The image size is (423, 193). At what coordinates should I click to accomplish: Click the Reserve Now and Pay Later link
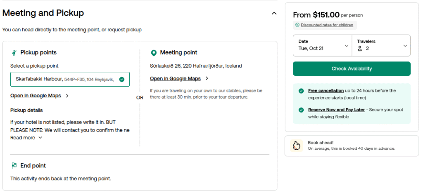tap(336, 110)
